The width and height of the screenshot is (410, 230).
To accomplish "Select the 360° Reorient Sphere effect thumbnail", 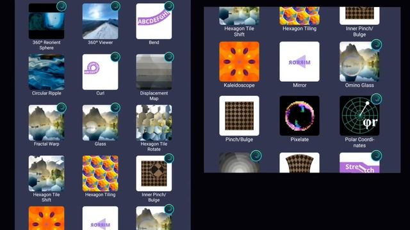I will point(46,21).
